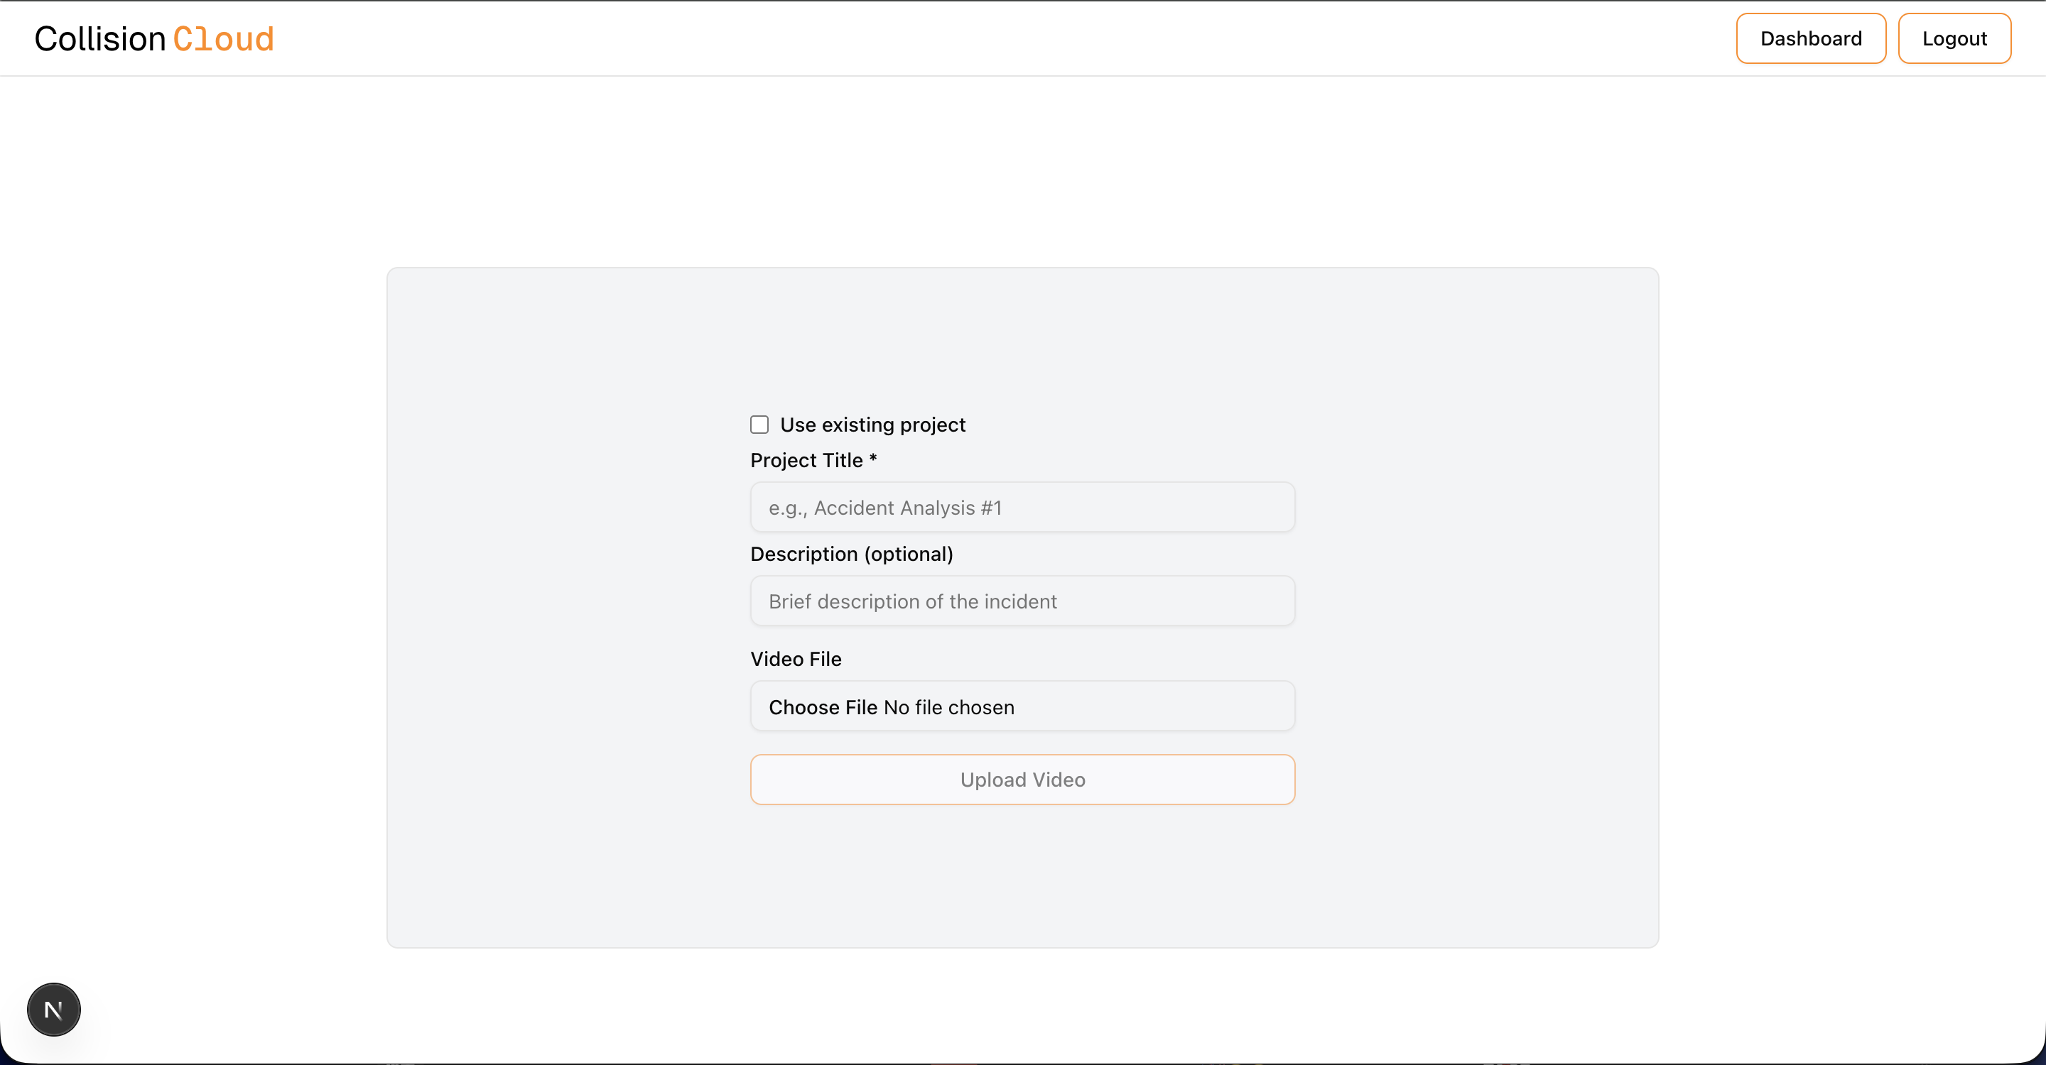The image size is (2046, 1065).
Task: Click the Video File chooser box
Action: pyautogui.click(x=1022, y=706)
